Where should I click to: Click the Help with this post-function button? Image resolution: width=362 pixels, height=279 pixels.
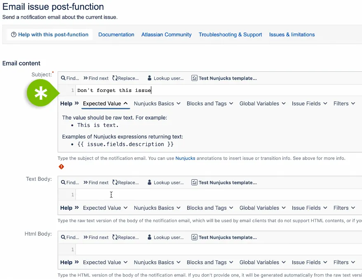point(49,35)
